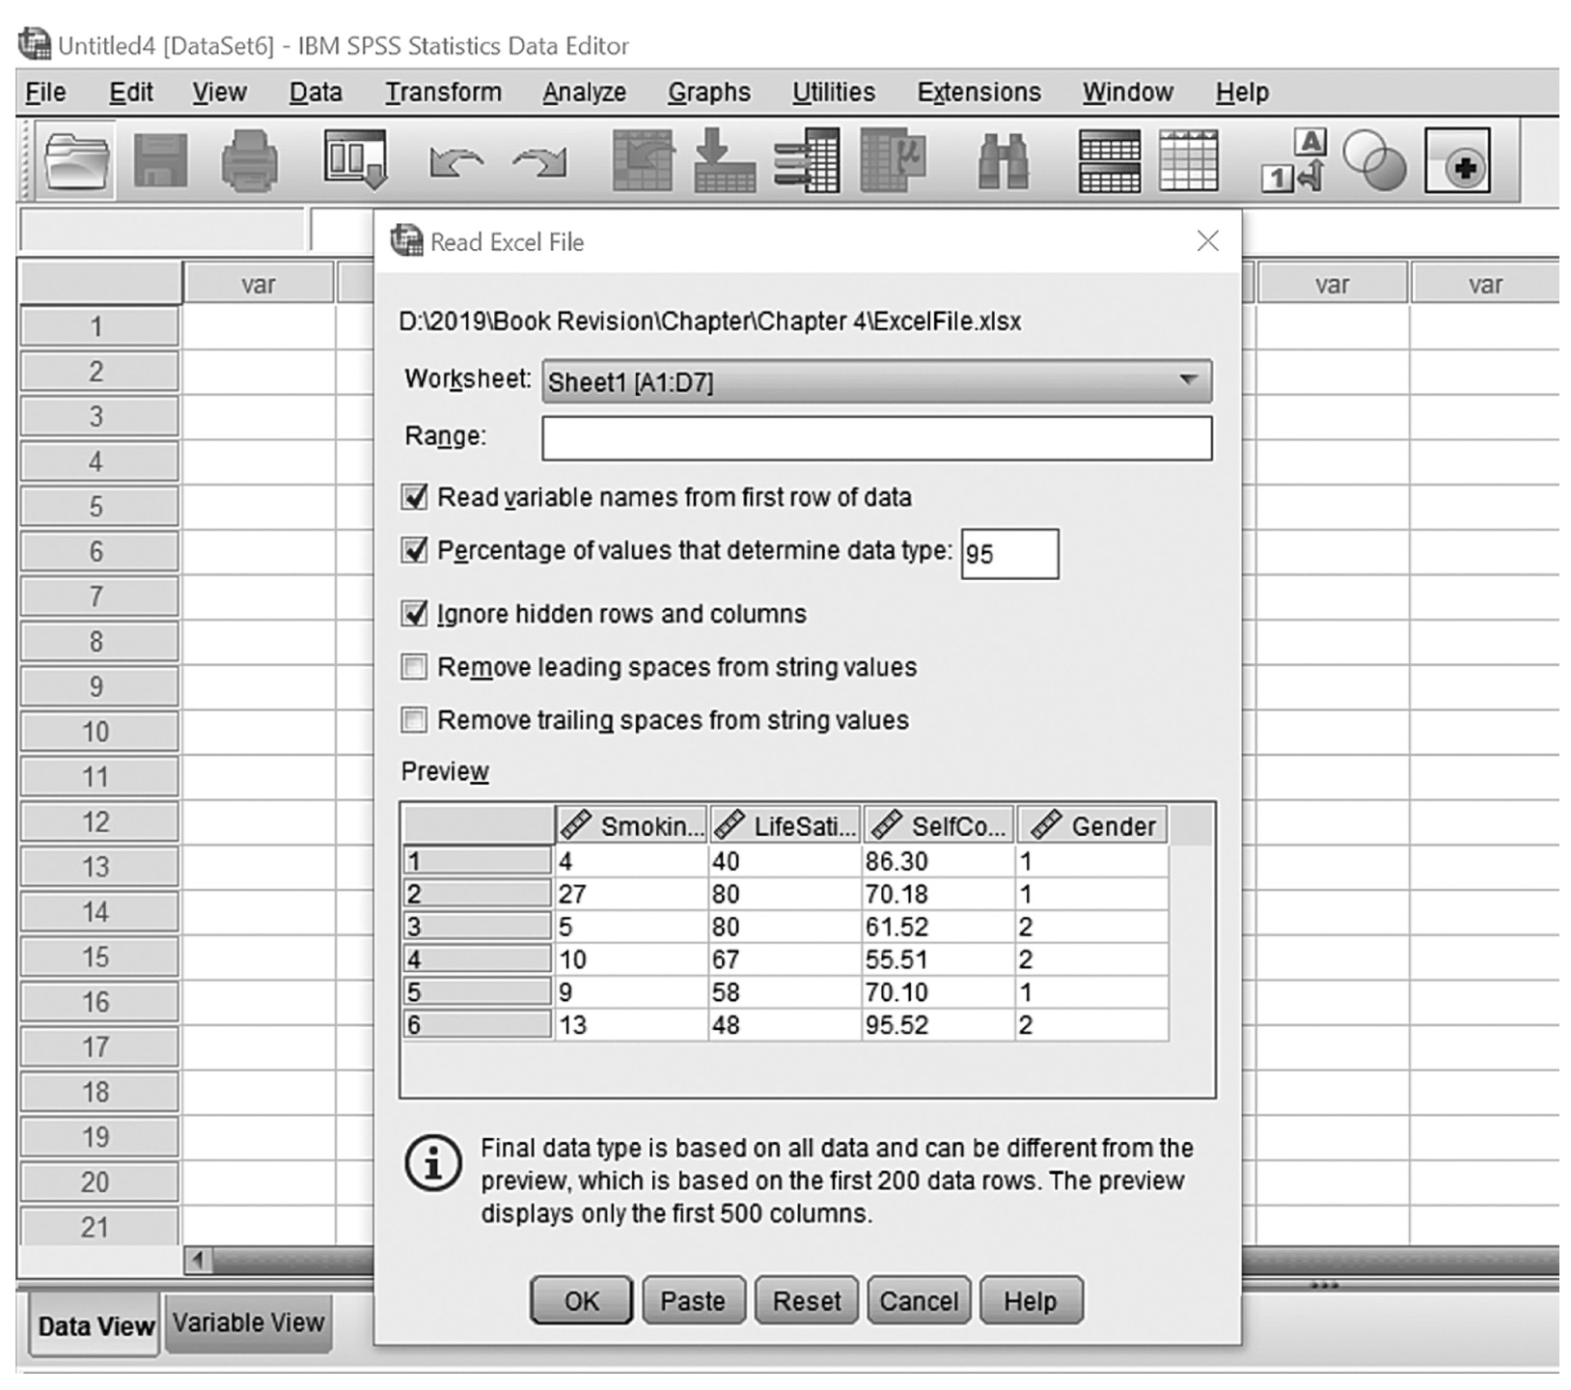Open the Utilities menu
Image resolution: width=1571 pixels, height=1390 pixels.
point(834,92)
